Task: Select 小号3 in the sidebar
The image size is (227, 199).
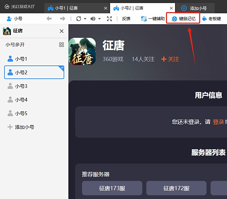Action: pyautogui.click(x=21, y=86)
